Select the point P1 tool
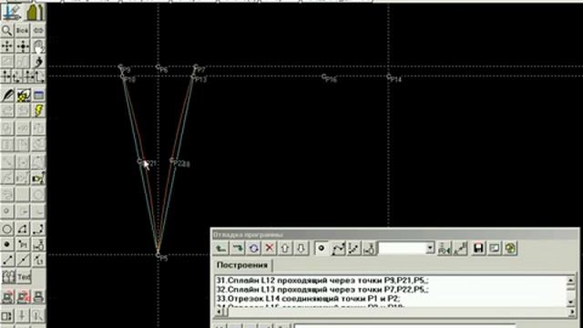The image size is (583, 328). [23, 244]
